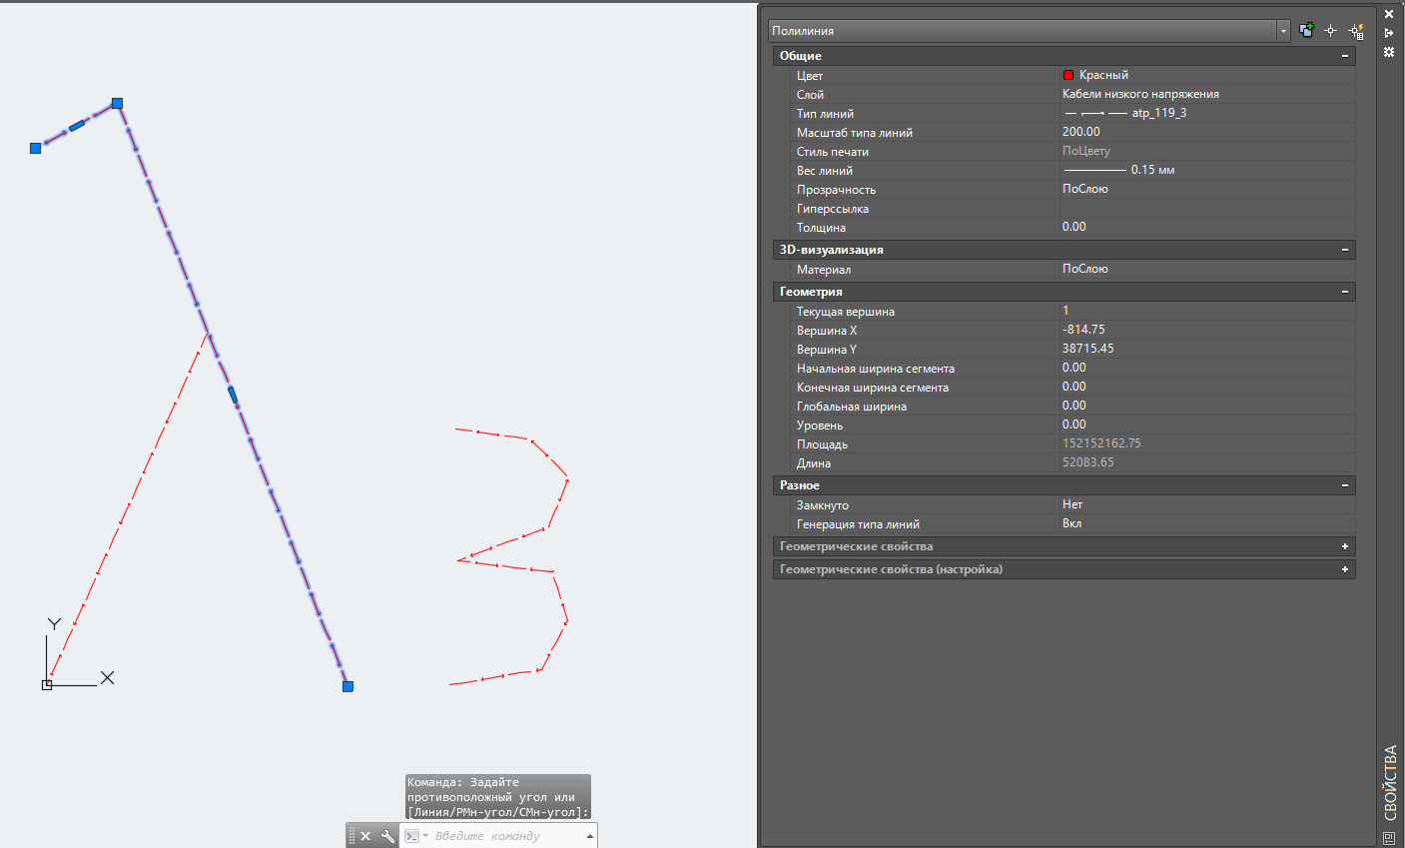Select Текущая вершина value 1
This screenshot has height=848, width=1405.
[x=1065, y=311]
